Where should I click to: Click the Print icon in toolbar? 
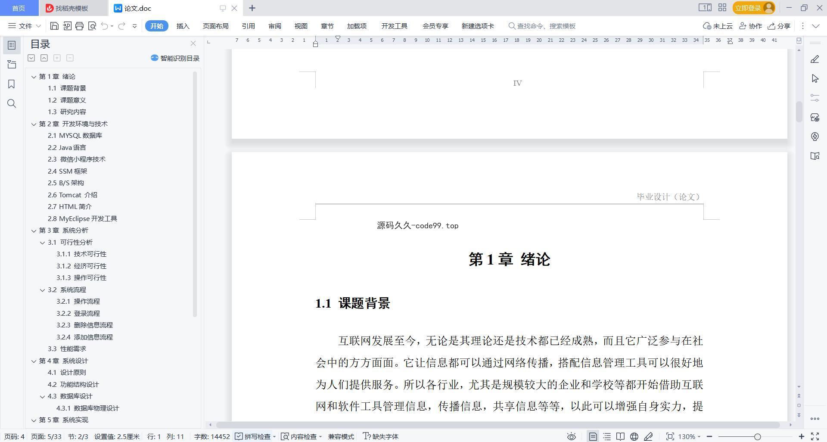coord(79,26)
